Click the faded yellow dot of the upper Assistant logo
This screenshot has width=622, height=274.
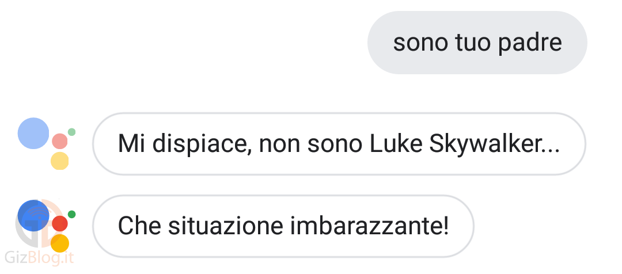coord(60,161)
